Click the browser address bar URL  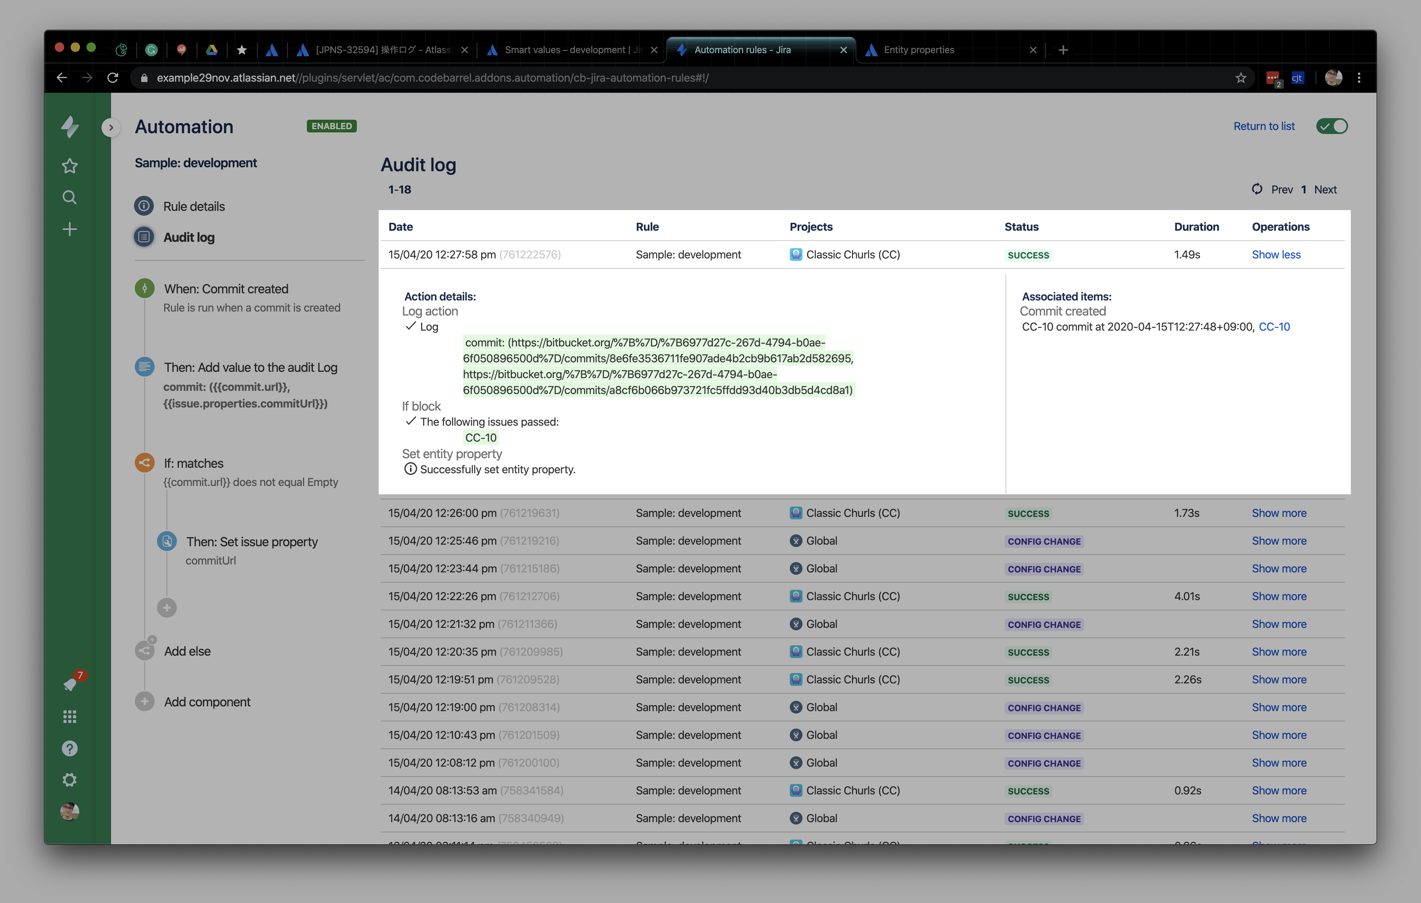(433, 78)
